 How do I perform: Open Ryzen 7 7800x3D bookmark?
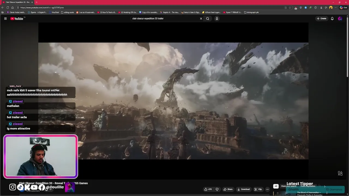[232, 12]
